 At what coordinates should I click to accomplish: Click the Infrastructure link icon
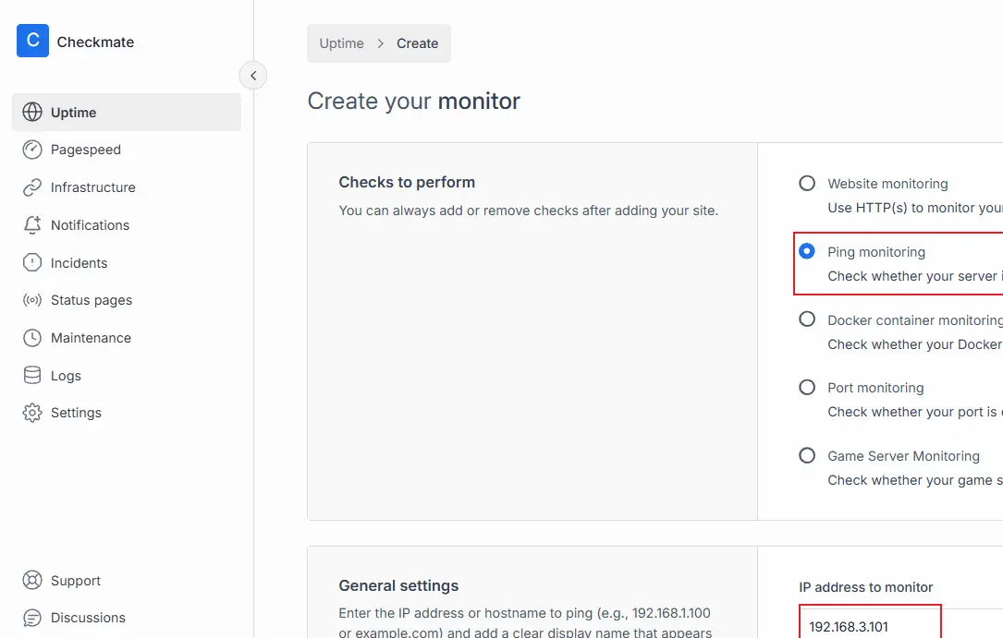click(x=32, y=187)
